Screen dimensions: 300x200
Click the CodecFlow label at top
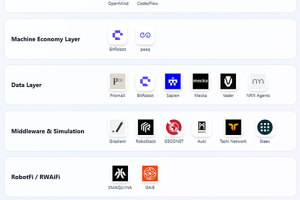coord(147,3)
